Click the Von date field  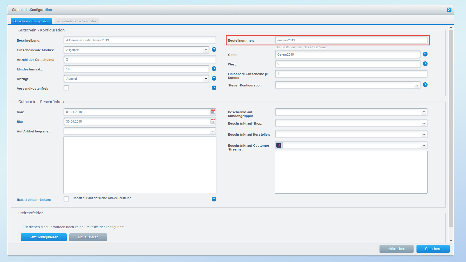[x=137, y=112]
